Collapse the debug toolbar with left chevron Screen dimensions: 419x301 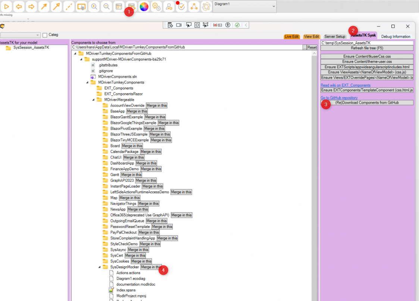coord(246,25)
